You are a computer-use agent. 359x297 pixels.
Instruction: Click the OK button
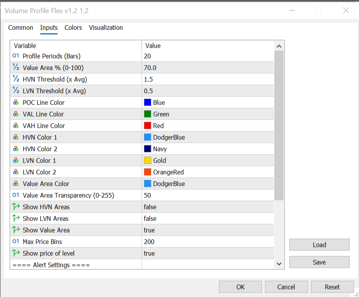click(x=240, y=287)
